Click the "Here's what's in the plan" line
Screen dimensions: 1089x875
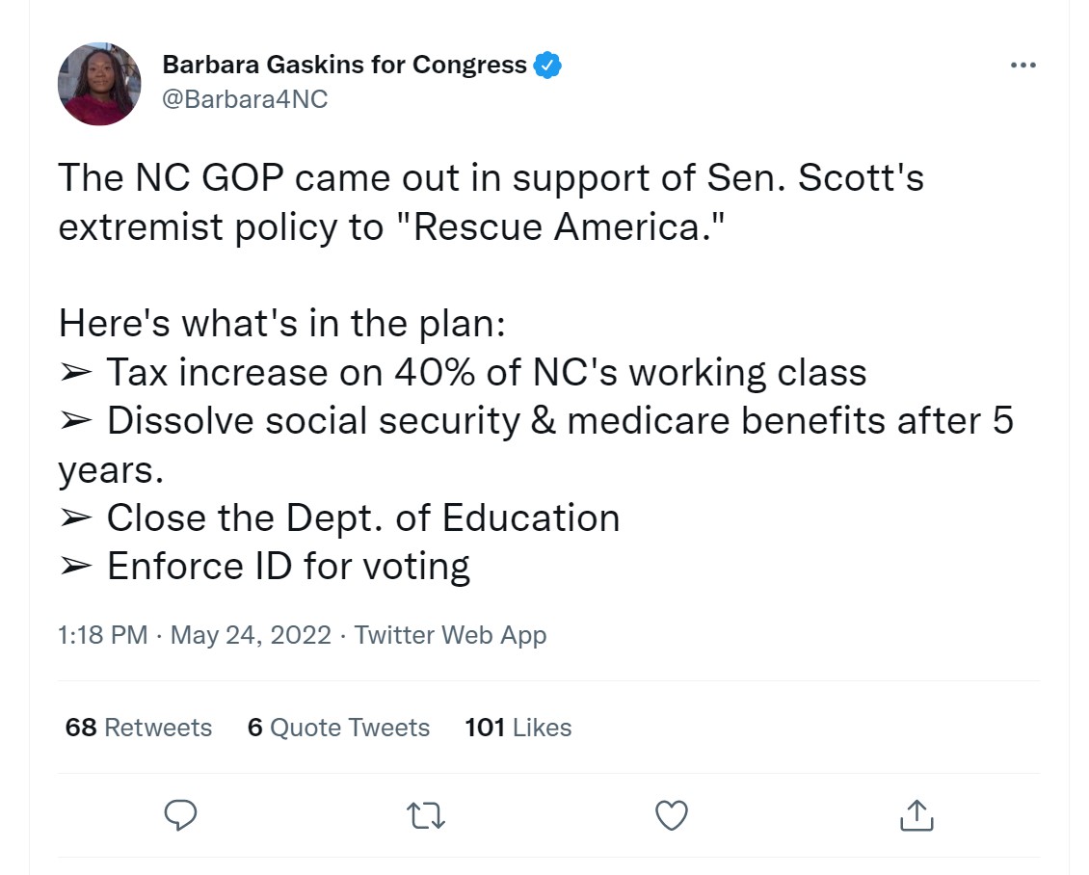tap(281, 324)
